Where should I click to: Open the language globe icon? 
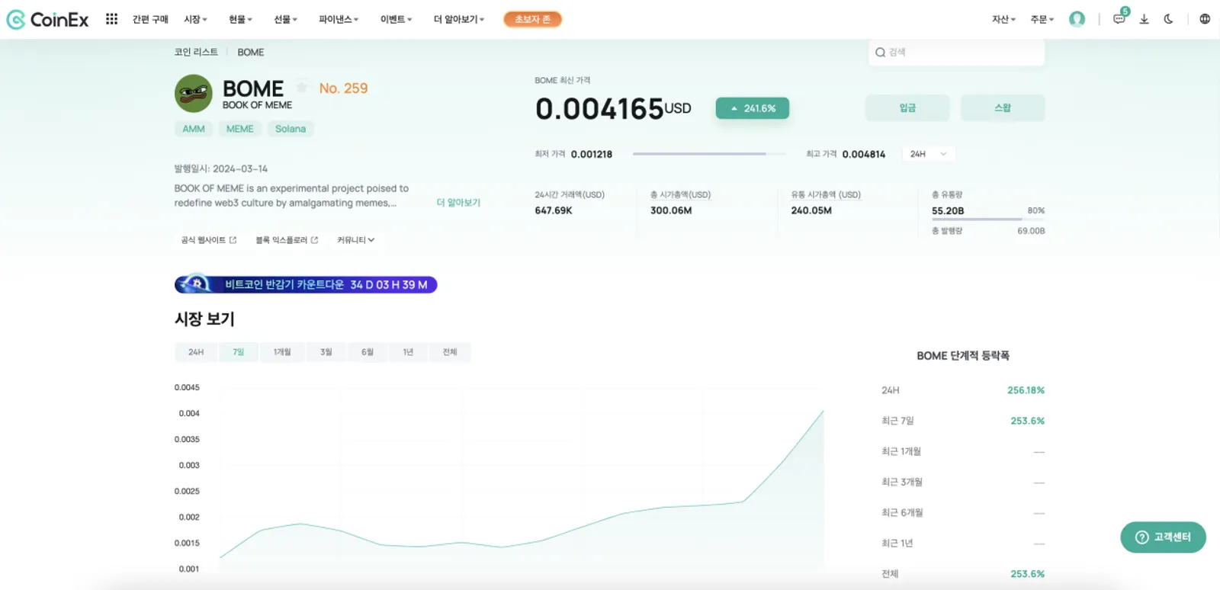tap(1205, 19)
